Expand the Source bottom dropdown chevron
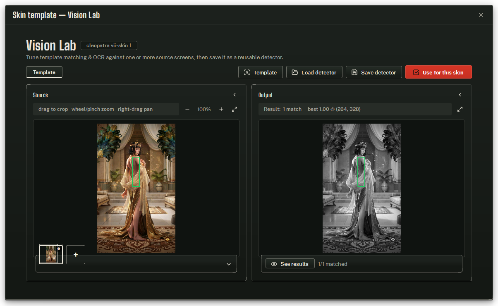This screenshot has height=306, width=498. pos(229,264)
